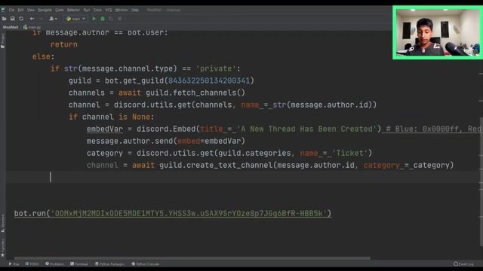Click the horizontal scrollbar of the editor

[x=192, y=258]
